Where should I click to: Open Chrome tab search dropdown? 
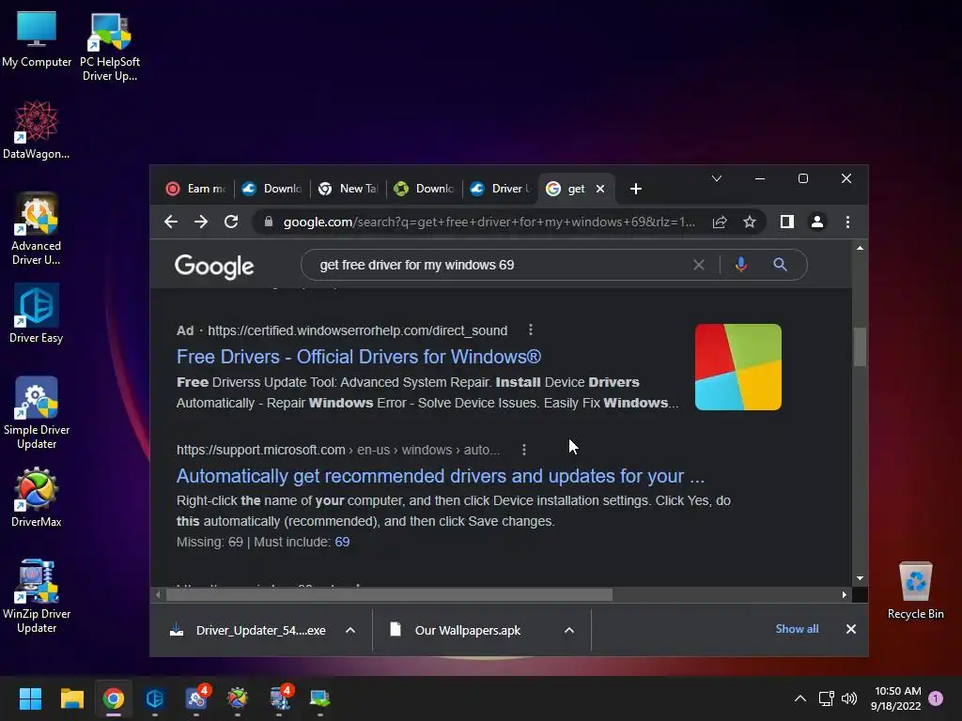coord(717,178)
